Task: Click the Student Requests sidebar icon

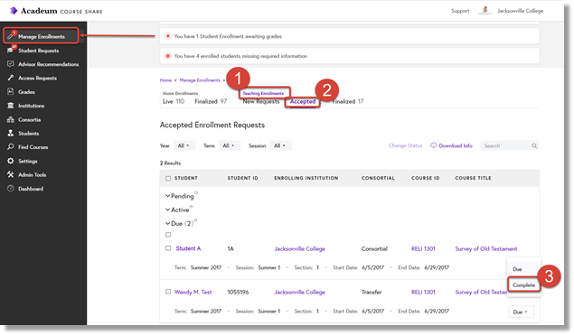Action: (x=10, y=50)
